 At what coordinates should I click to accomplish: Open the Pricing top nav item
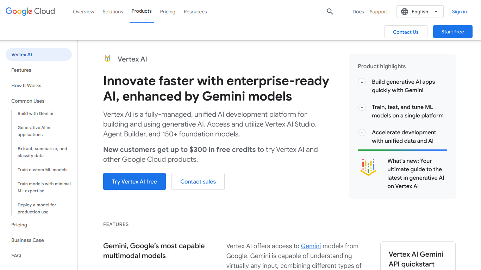(x=168, y=12)
